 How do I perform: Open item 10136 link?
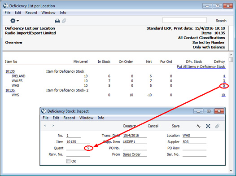(10, 90)
